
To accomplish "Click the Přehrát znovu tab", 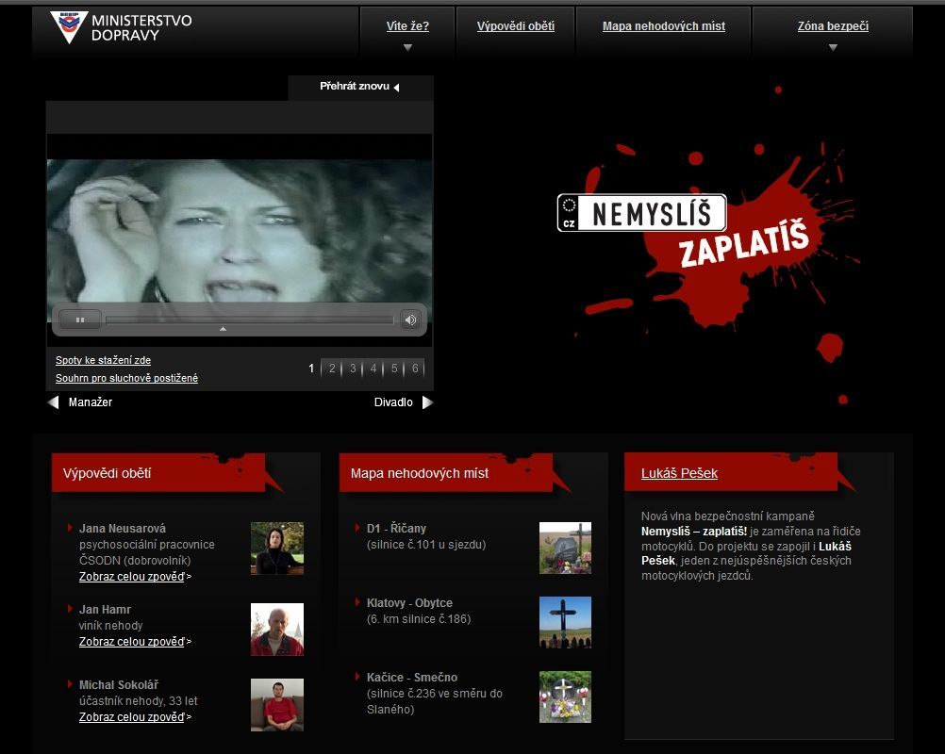I will (x=360, y=87).
